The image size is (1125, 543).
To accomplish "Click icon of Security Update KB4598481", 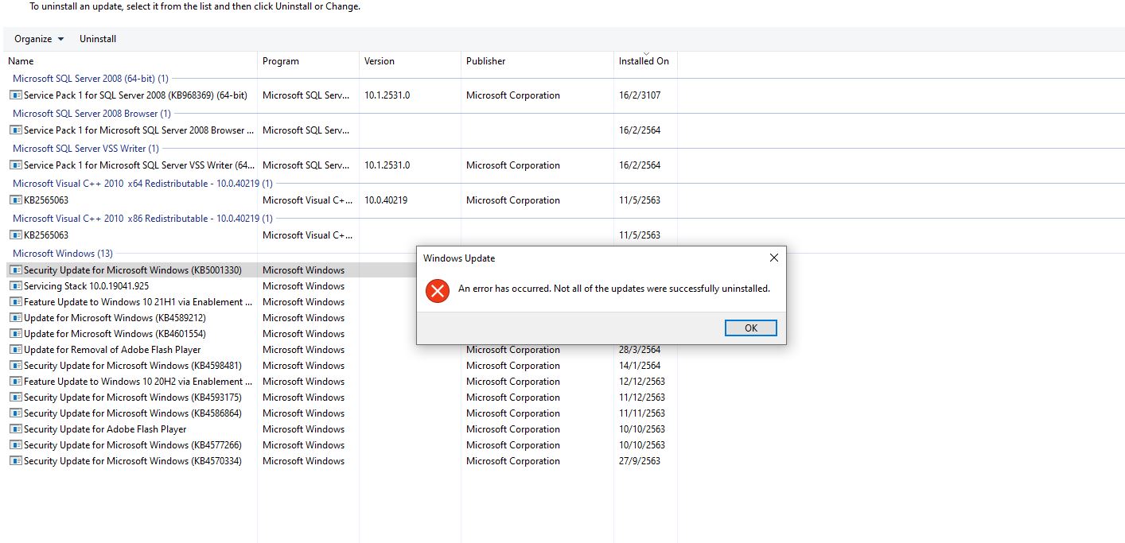I will pyautogui.click(x=16, y=366).
